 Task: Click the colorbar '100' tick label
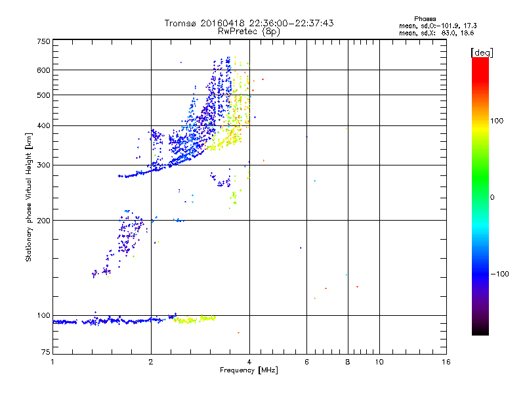[497, 121]
